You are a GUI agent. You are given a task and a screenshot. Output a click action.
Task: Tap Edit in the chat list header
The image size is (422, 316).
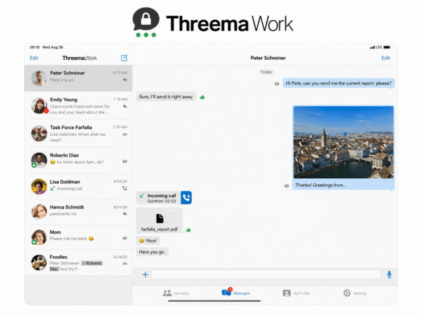[34, 58]
